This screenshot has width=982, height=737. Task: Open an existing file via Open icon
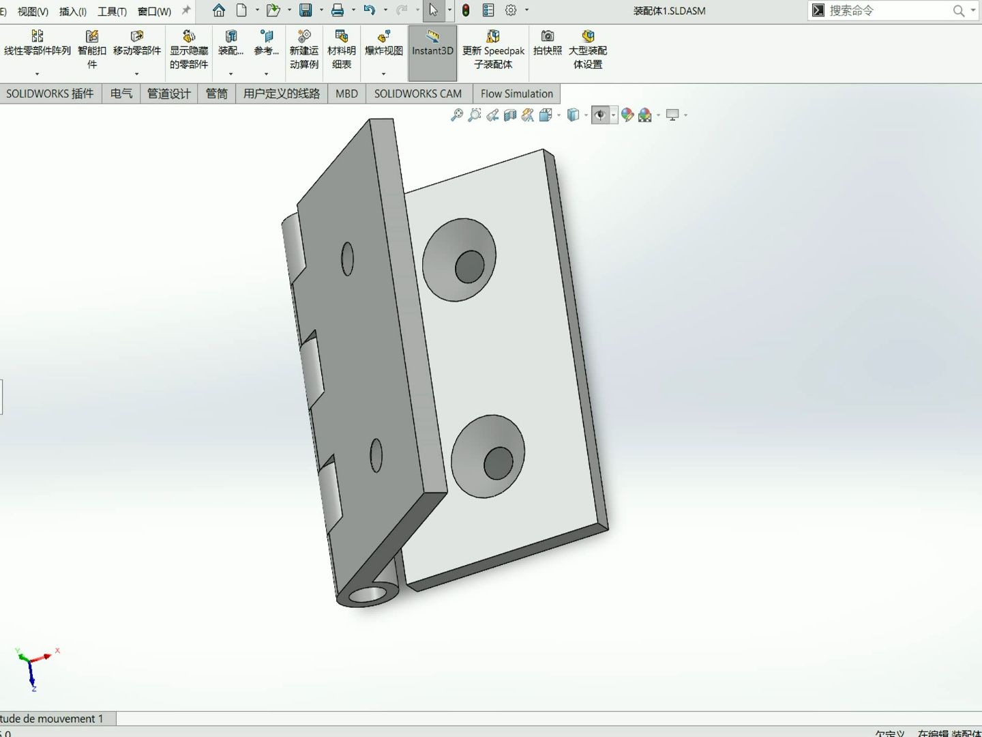coord(273,10)
